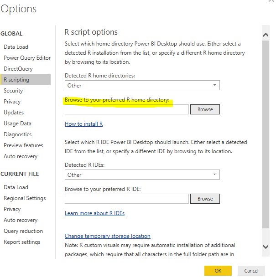Click Change temporary storage location link

[108, 236]
